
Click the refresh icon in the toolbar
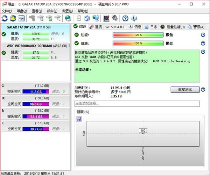click(5, 18)
